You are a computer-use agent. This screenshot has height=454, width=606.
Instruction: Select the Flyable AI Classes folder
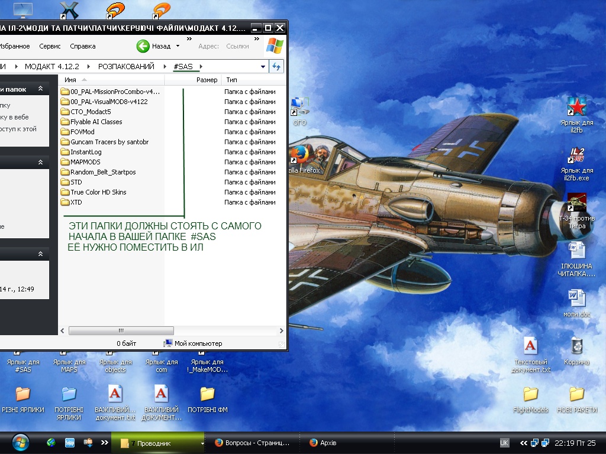(92, 122)
